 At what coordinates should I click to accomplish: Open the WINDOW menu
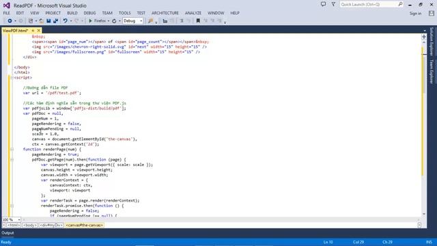(x=216, y=13)
